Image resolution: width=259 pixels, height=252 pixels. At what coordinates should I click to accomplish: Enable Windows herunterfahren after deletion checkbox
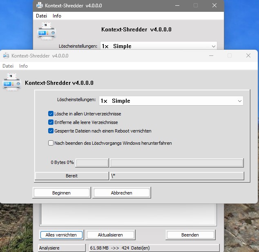tap(51, 143)
